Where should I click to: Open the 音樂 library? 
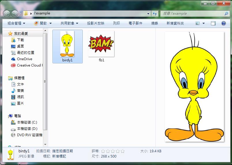[x=18, y=91]
